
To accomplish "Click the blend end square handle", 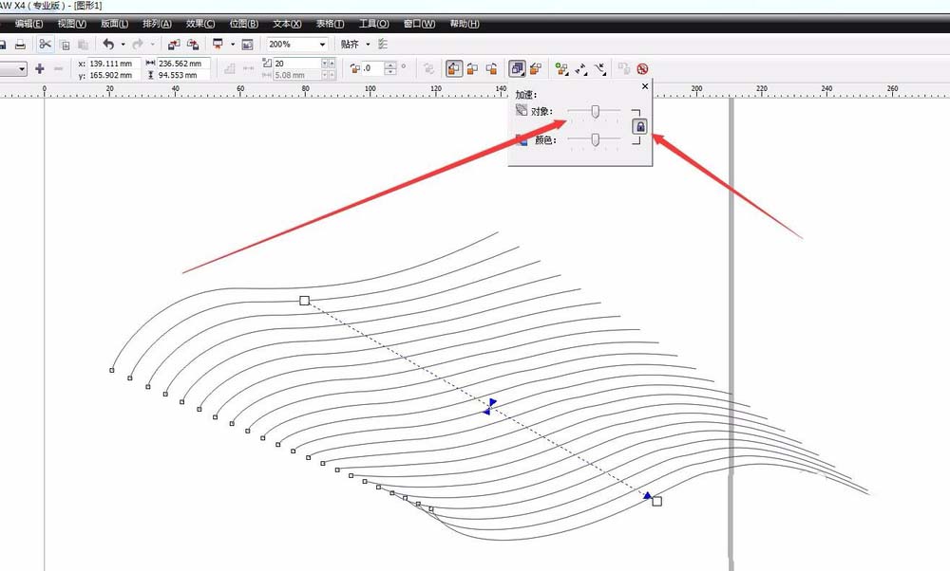I will (x=656, y=502).
